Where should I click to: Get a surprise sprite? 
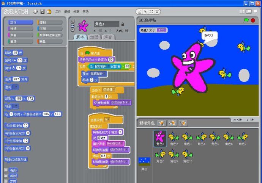click(183, 123)
